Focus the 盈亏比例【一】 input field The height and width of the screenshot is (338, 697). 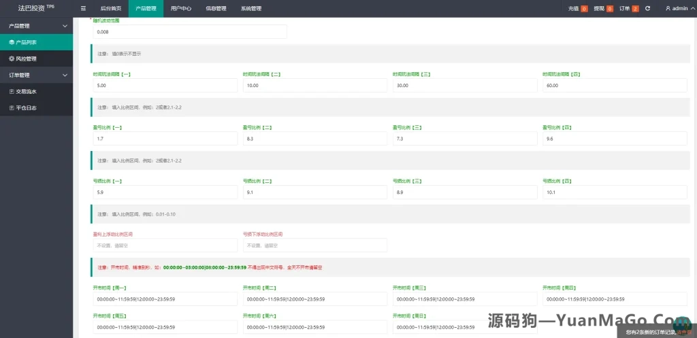coord(165,139)
